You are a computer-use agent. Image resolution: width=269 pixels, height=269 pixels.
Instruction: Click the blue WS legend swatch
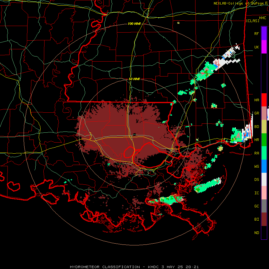[264, 166]
